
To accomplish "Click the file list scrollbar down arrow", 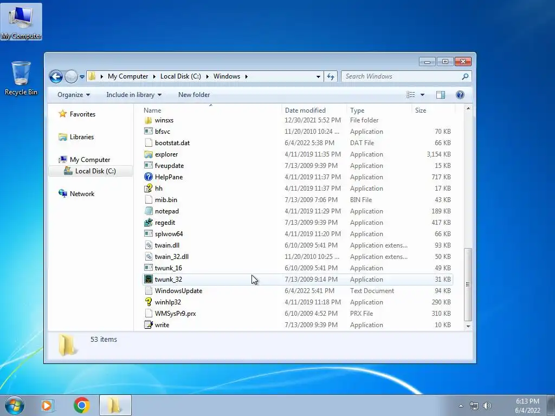I will [x=468, y=326].
